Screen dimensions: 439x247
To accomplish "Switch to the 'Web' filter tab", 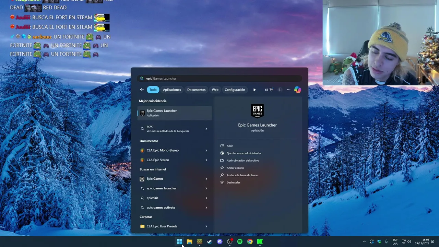I will pos(215,90).
